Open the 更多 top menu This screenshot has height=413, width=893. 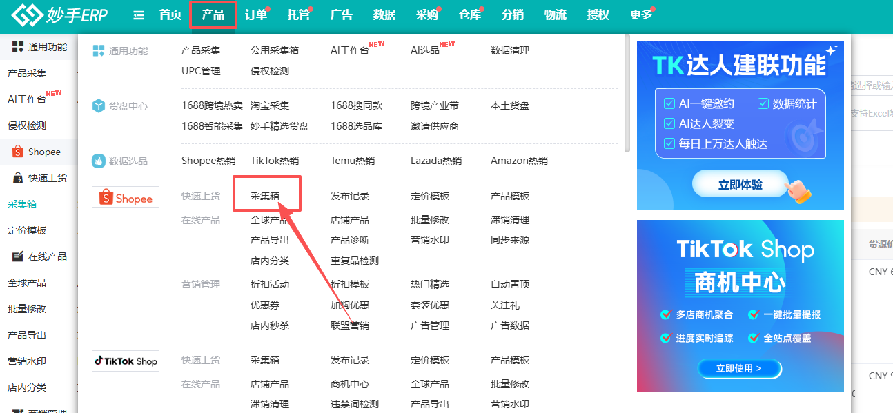tap(641, 15)
